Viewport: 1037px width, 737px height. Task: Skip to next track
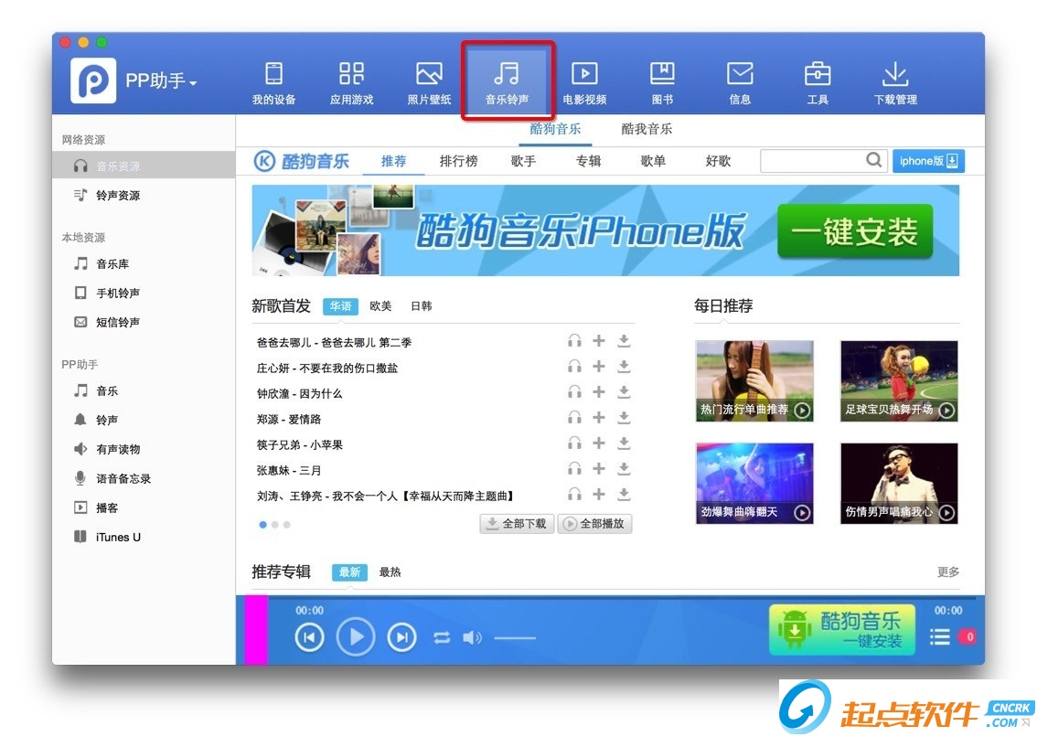(401, 637)
